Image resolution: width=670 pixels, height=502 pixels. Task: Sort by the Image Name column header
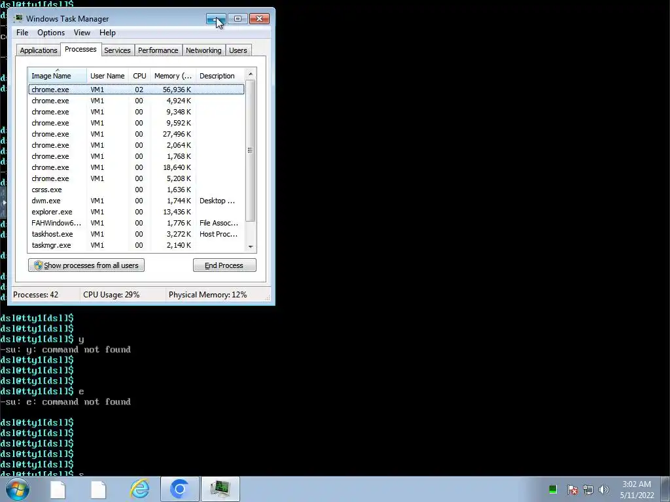point(58,76)
